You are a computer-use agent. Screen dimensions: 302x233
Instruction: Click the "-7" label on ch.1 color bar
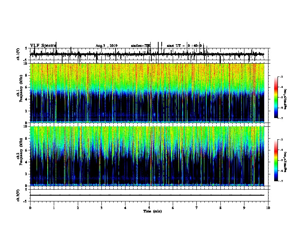281,118
